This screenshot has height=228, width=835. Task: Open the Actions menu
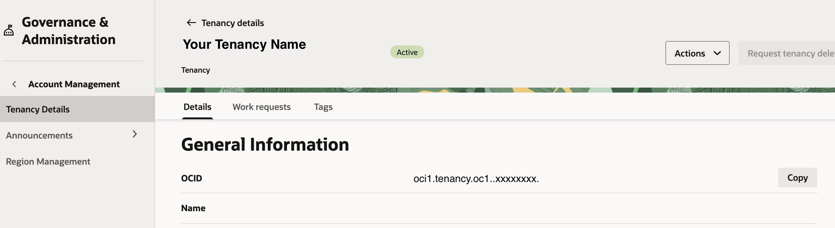tap(697, 53)
